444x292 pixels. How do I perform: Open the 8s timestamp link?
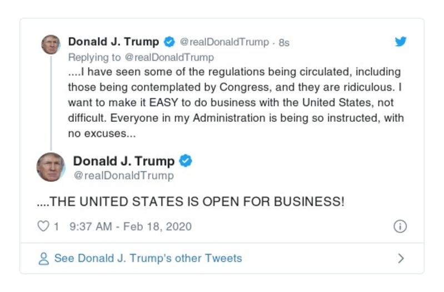(283, 43)
